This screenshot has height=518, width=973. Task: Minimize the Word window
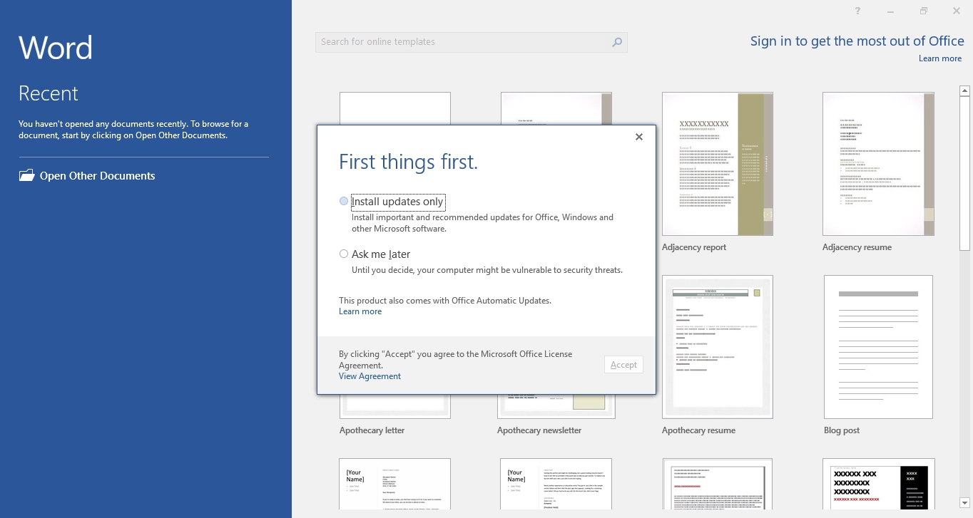890,11
